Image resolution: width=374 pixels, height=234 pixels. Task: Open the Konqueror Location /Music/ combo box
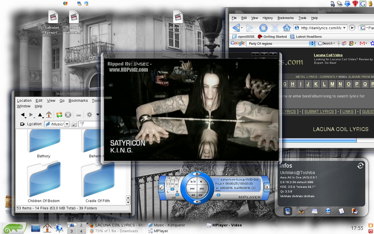point(57,124)
